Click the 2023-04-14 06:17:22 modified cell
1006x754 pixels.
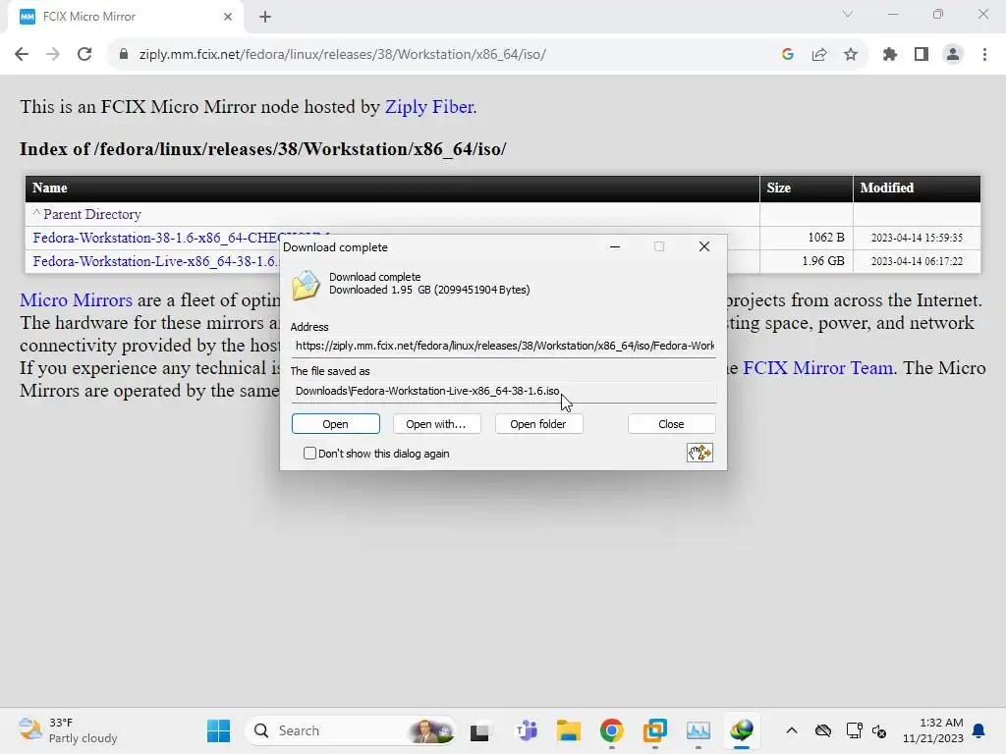pyautogui.click(x=917, y=261)
